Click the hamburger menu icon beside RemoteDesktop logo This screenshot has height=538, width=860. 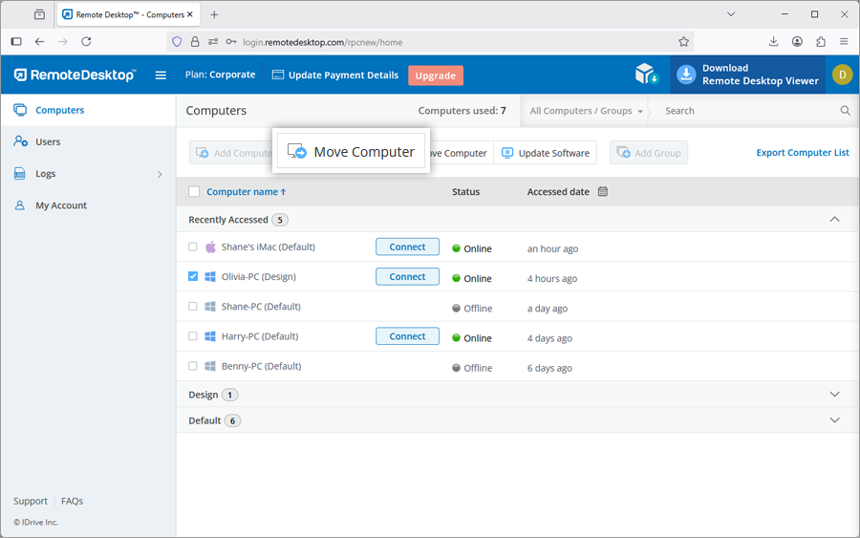pyautogui.click(x=161, y=75)
